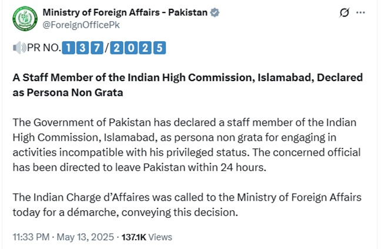The height and width of the screenshot is (249, 385).
Task: Click the blue digit 3 emoji
Action: [x=82, y=48]
